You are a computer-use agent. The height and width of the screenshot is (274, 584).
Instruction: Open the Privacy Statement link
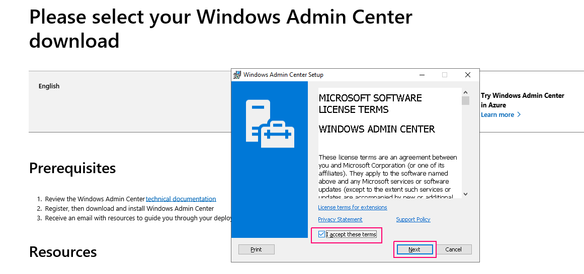tap(340, 219)
